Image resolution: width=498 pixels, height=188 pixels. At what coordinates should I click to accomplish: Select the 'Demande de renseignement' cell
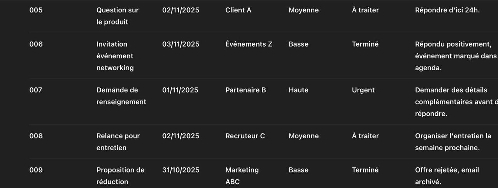(x=121, y=96)
